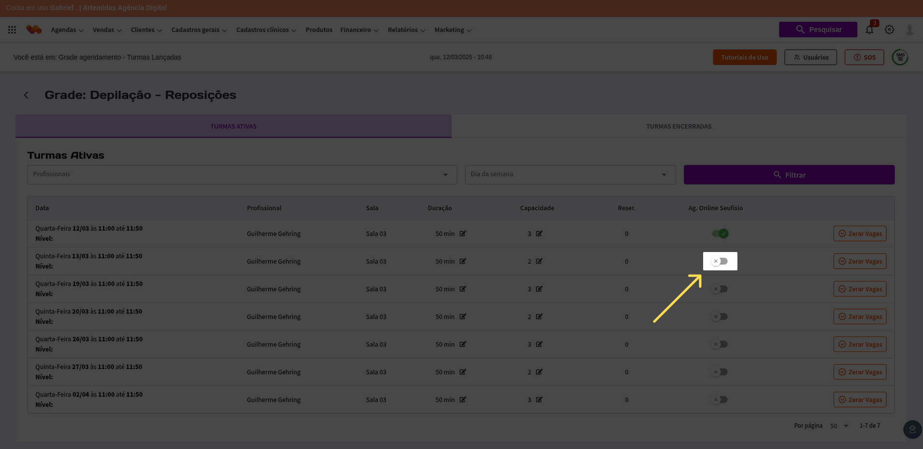Edit capacity for Quarta-Feira 19/03 class
The image size is (923, 449).
tap(539, 289)
